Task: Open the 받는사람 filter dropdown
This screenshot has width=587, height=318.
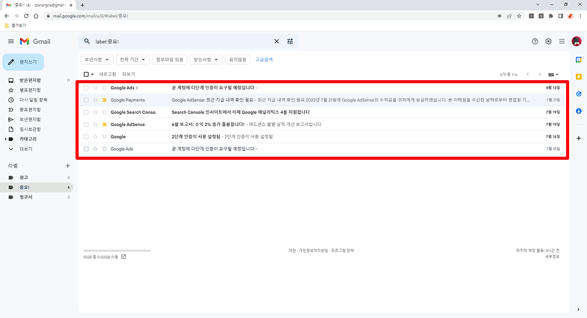Action: [206, 60]
